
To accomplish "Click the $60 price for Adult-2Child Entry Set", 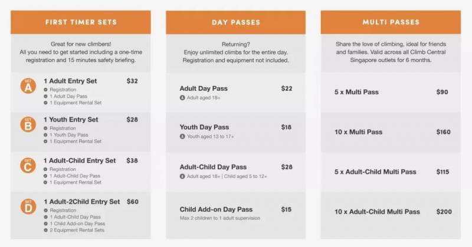I will click(133, 202).
